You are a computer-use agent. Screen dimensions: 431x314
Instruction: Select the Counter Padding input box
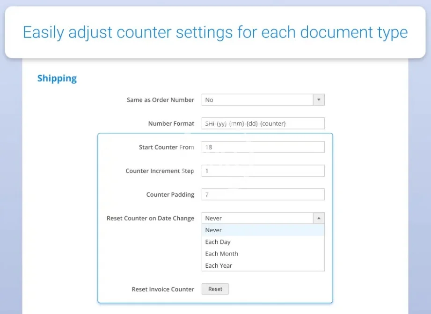coord(263,194)
